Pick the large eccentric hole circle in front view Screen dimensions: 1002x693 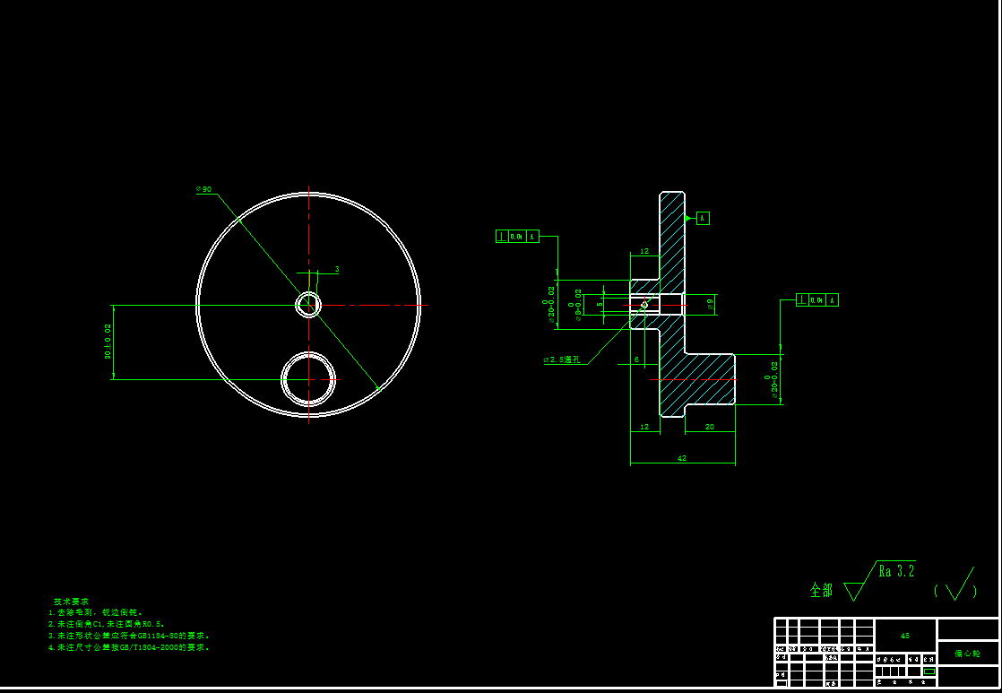pyautogui.click(x=308, y=379)
